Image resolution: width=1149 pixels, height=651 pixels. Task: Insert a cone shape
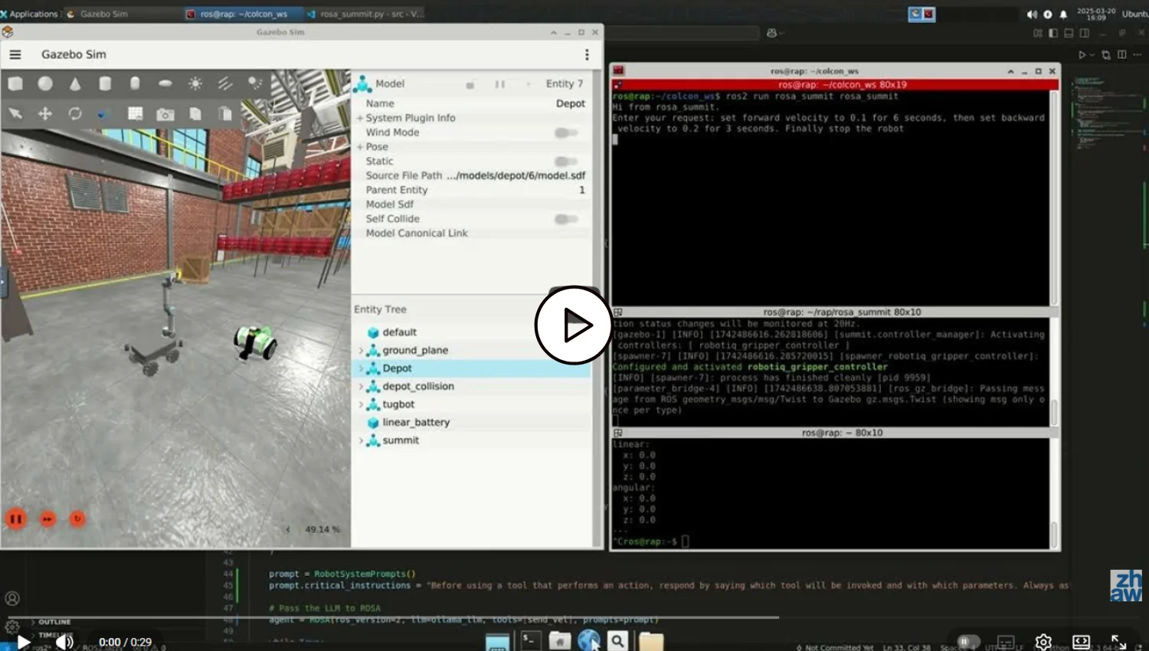[75, 84]
